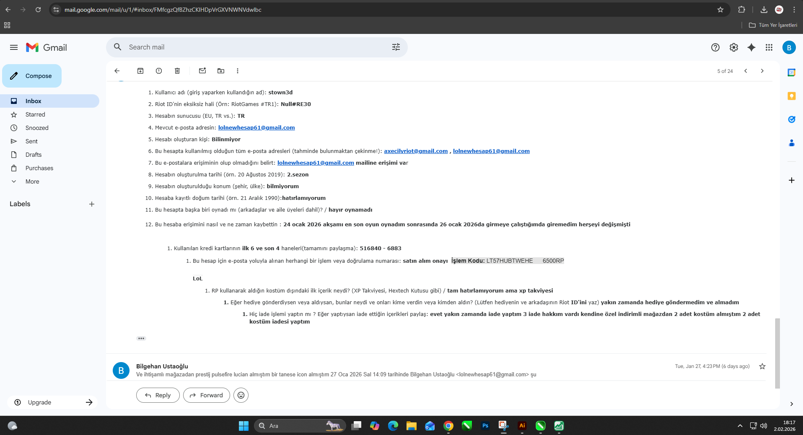Open Google Keep side panel
Image resolution: width=803 pixels, height=435 pixels.
[x=792, y=96]
